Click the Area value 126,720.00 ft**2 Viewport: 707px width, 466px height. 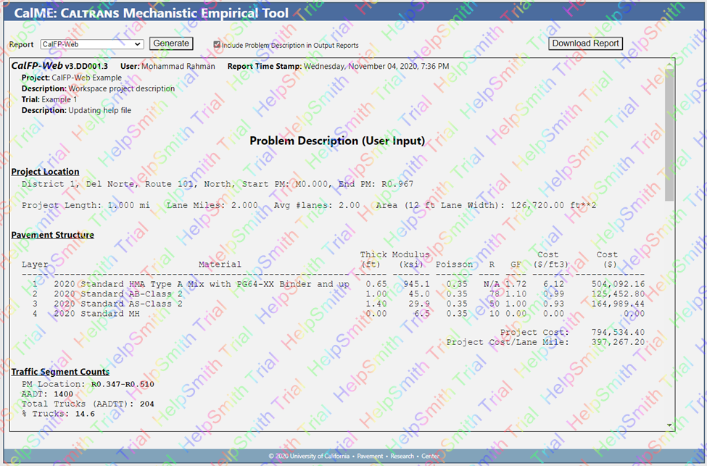coord(554,205)
